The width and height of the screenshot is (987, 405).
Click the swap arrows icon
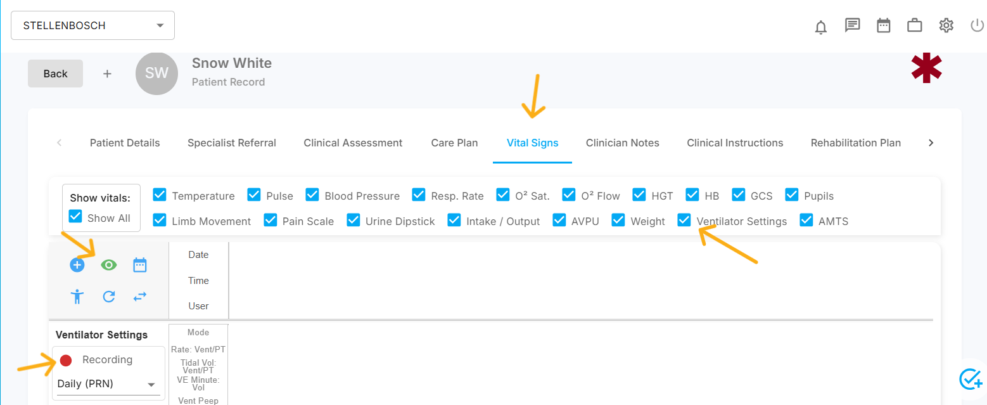pos(140,296)
